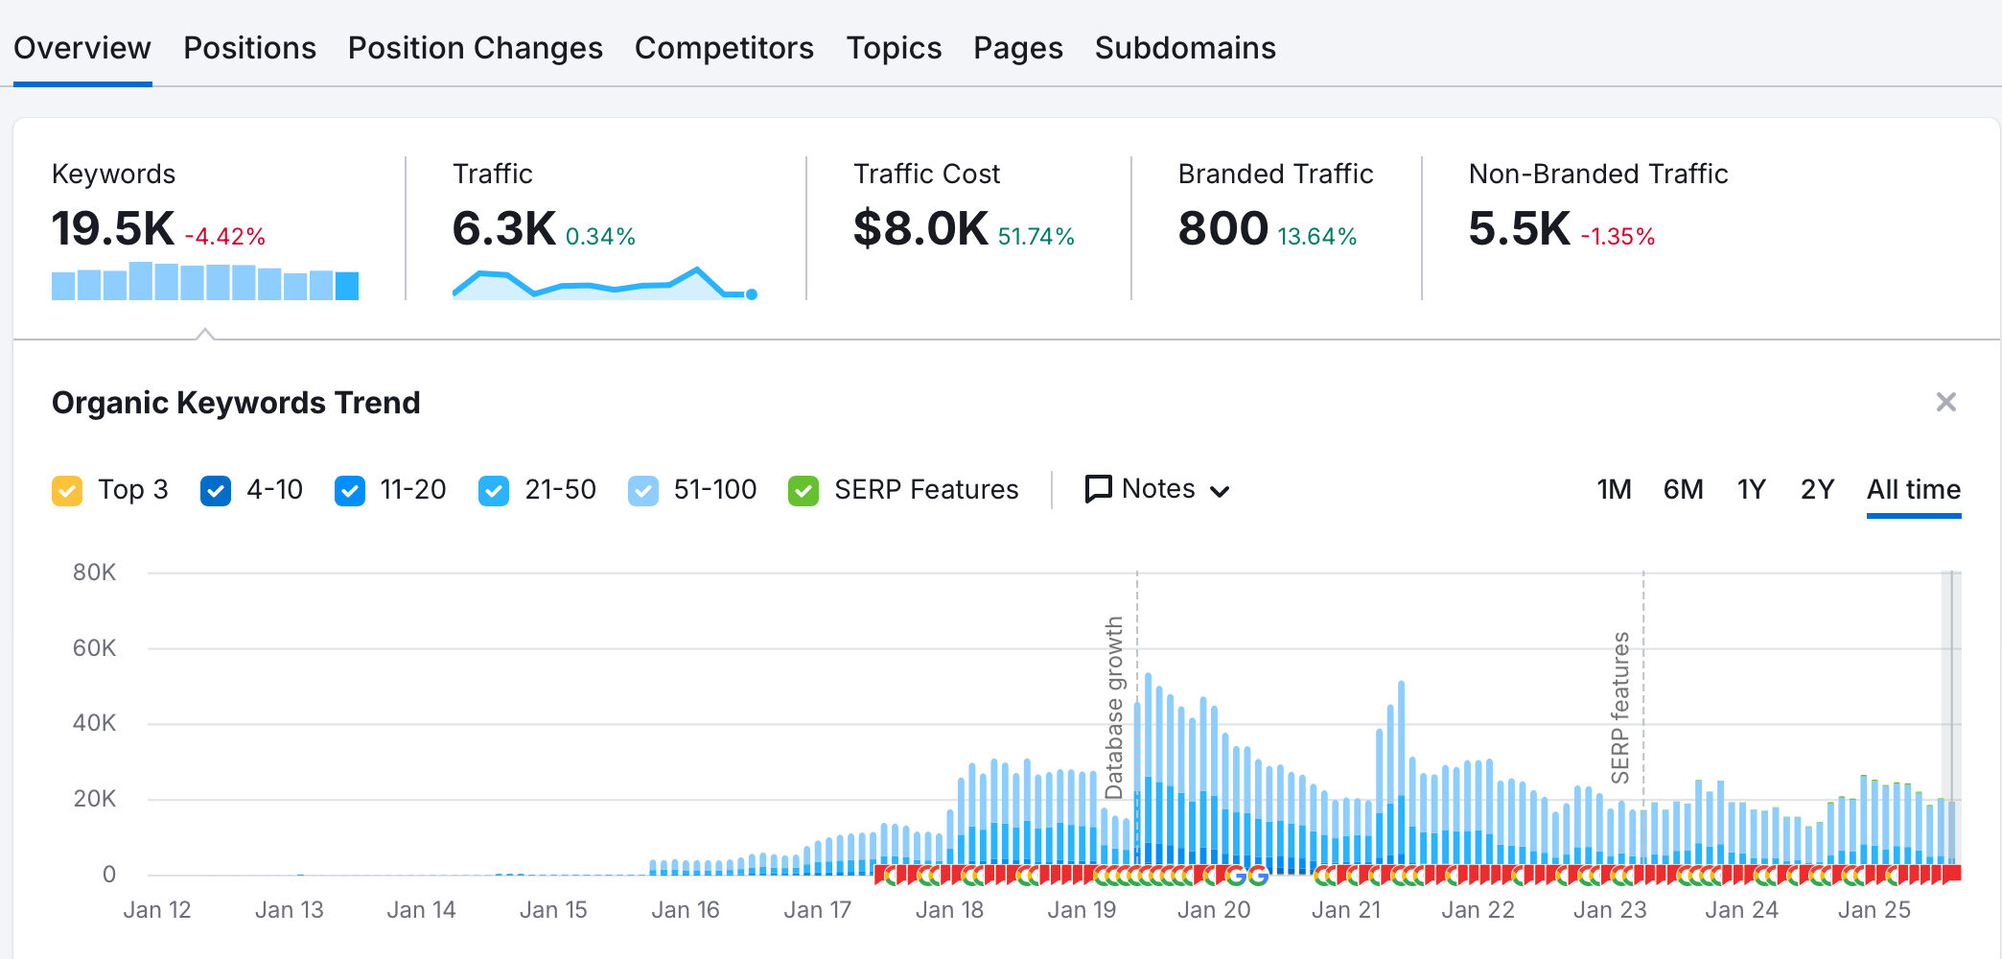Switch to the Positions tab
Image resolution: width=2002 pixels, height=959 pixels.
pyautogui.click(x=249, y=48)
